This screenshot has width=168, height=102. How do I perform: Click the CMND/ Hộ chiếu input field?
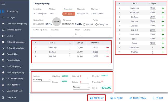[40, 34]
